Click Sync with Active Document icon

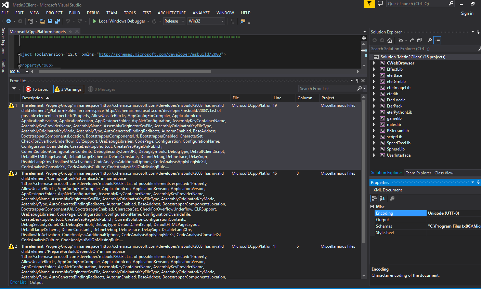412,40
